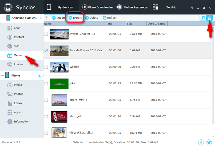Check the Japanese-titled video checkbox
The width and height of the screenshot is (215, 147).
click(x=46, y=133)
